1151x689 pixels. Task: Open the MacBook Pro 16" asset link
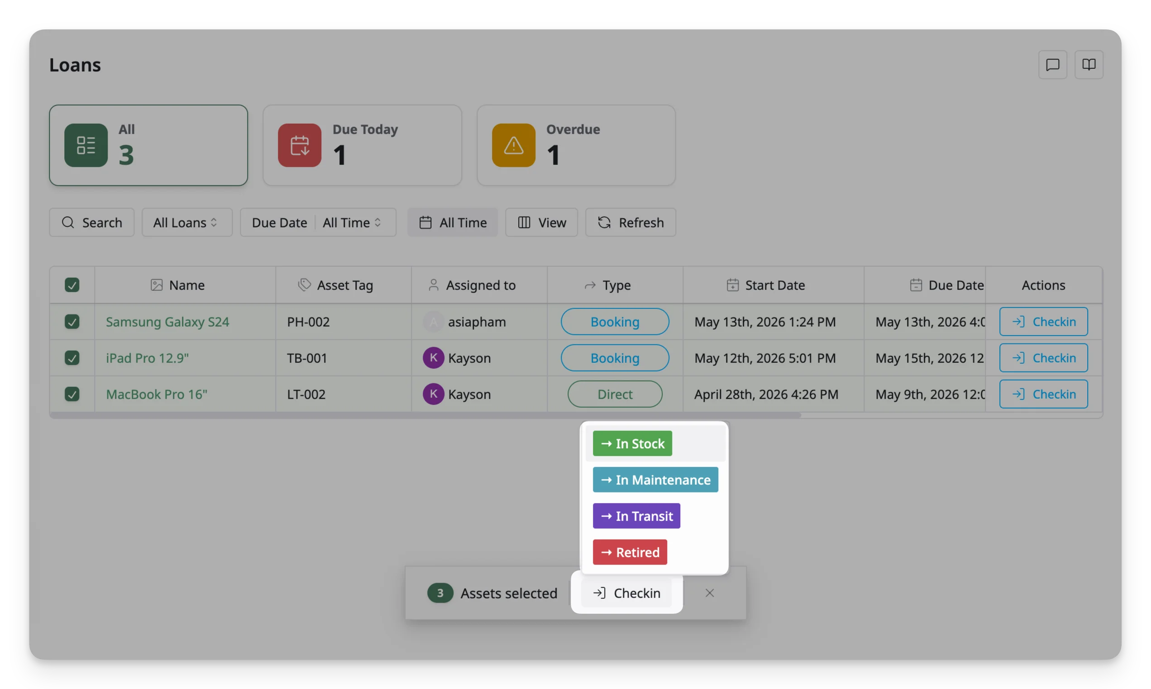tap(156, 394)
